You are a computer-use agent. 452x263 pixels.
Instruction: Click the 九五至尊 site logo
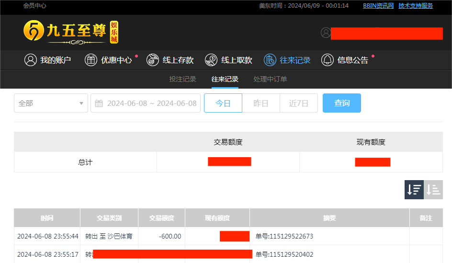click(71, 32)
